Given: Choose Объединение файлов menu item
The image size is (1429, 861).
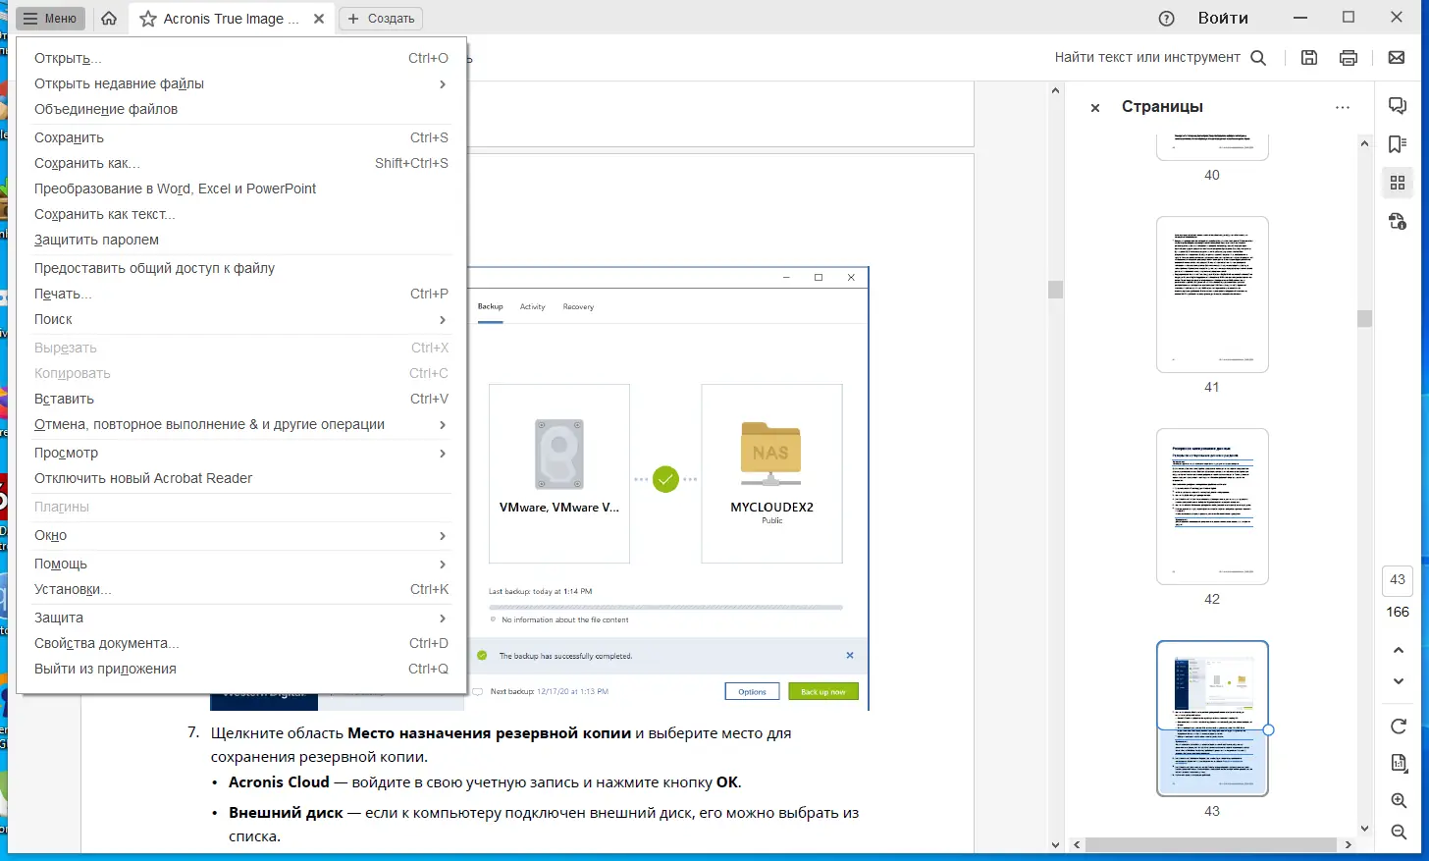Looking at the screenshot, I should 241,109.
